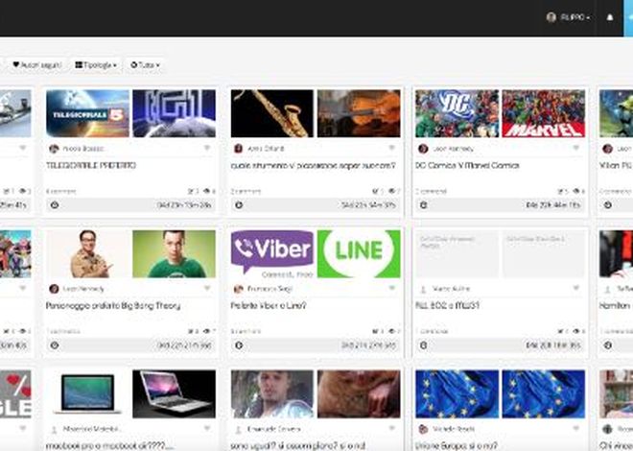This screenshot has width=633, height=451.
Task: Favorite the music instrument poll with the heart
Action: pyautogui.click(x=391, y=148)
